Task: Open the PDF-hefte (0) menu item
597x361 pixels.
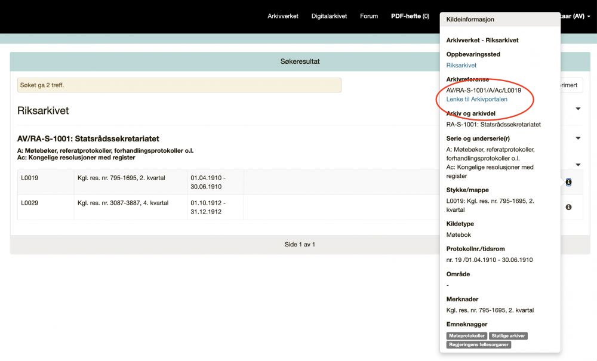Action: pyautogui.click(x=410, y=16)
